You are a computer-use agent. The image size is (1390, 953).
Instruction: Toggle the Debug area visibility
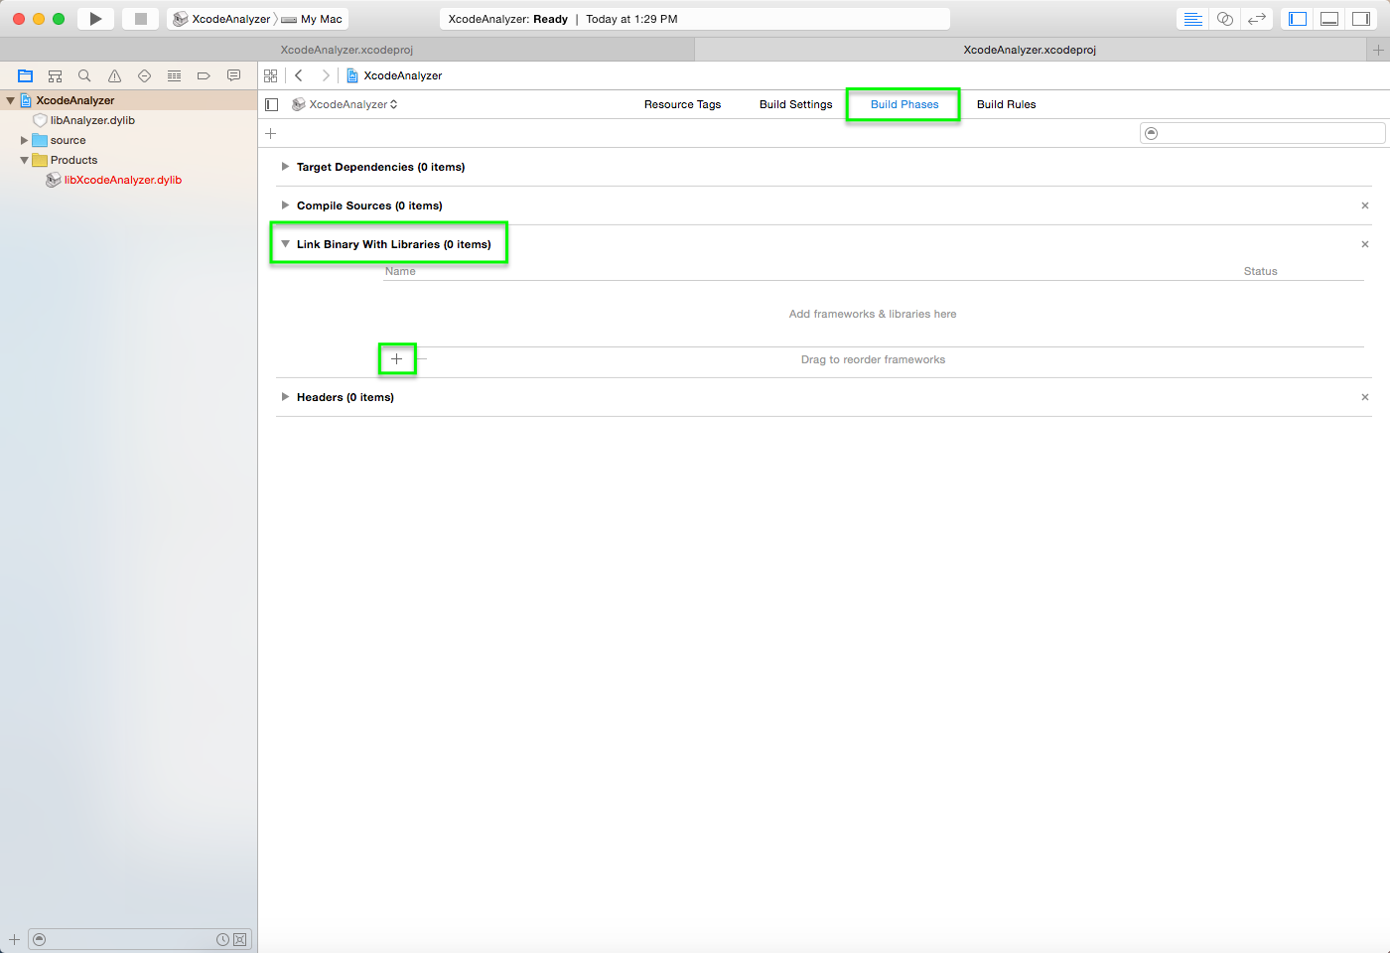(1329, 19)
